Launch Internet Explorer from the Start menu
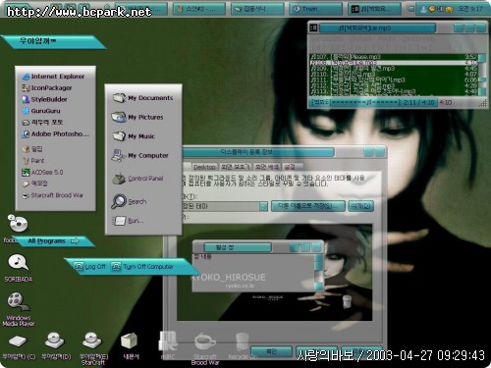Viewport: 491px width, 368px height. 53,77
